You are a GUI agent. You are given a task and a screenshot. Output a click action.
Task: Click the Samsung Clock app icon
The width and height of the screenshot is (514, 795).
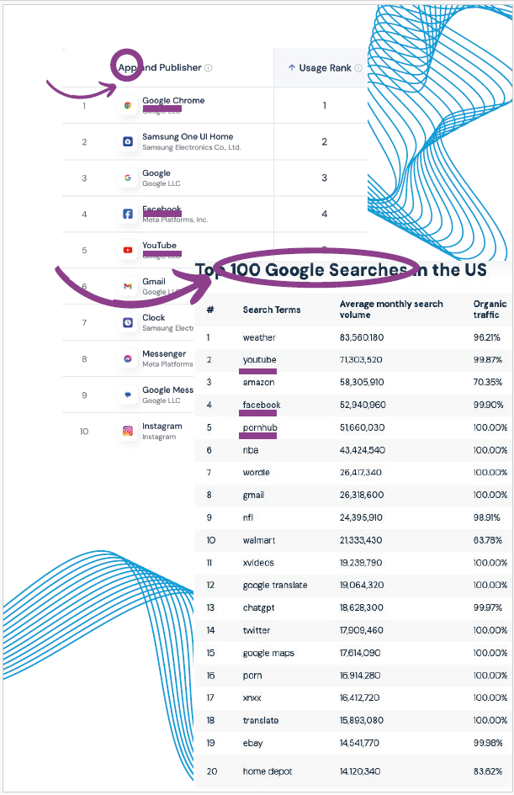coord(128,322)
